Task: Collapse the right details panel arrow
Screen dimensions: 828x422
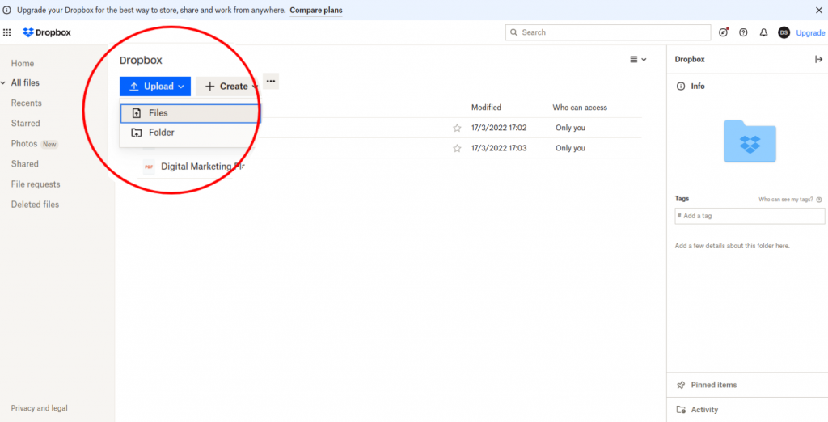Action: [x=818, y=60]
